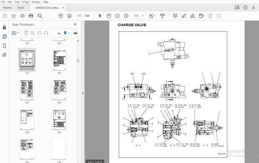Switch to the Tools tab
259x163 pixels.
(x=21, y=8)
